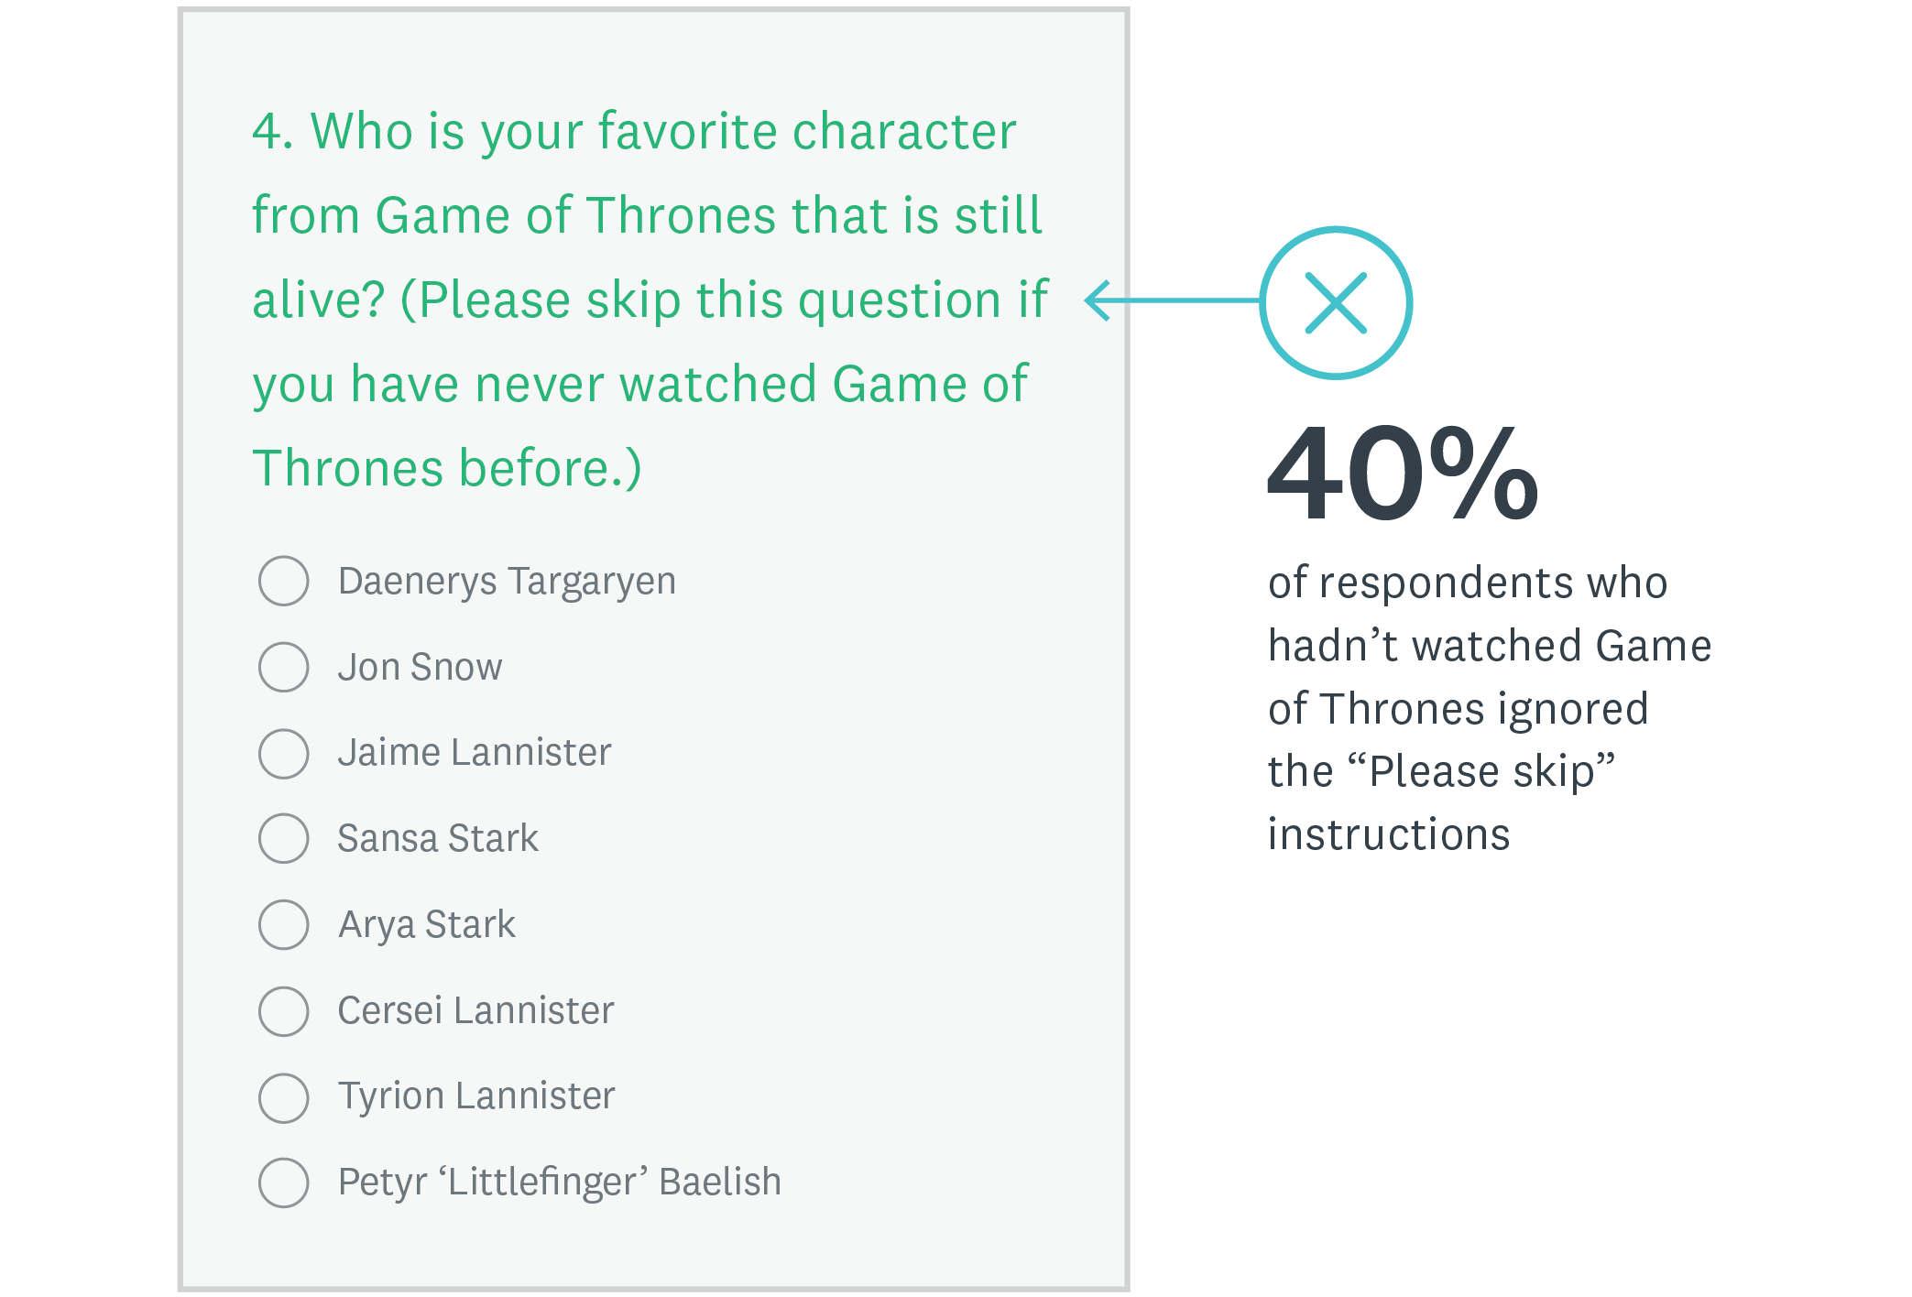1912x1297 pixels.
Task: Click the 'of respondents who hadn't watched' caption
Action: 1489,708
